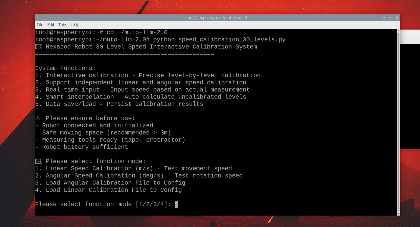Click the command "cd ~/muto-llm-2.0"

click(137, 32)
